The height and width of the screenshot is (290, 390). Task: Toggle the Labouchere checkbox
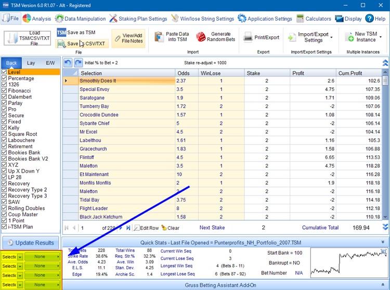click(x=5, y=140)
